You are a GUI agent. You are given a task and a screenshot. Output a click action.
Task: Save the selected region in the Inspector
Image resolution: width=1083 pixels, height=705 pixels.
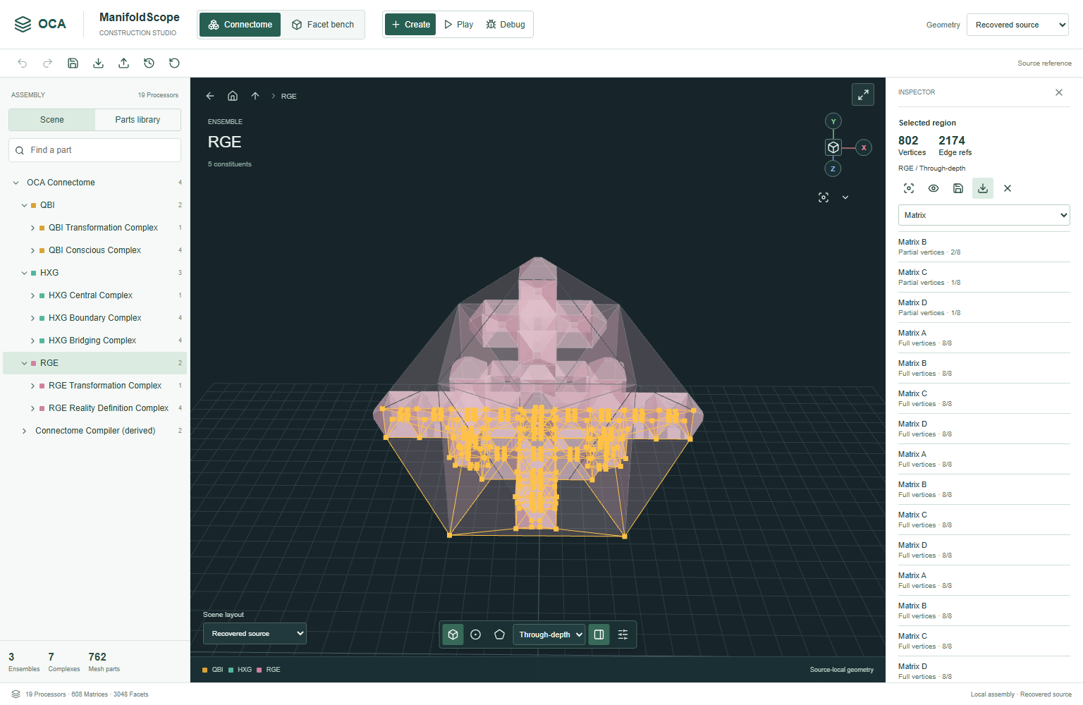tap(958, 188)
